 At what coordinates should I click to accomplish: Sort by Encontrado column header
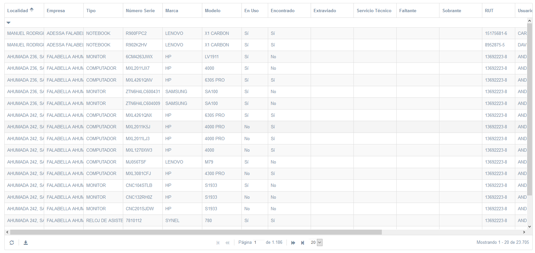[x=289, y=11]
